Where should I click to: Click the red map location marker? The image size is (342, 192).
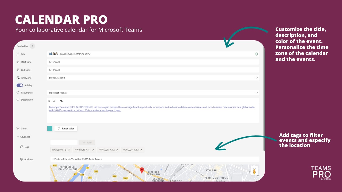(x=142, y=170)
